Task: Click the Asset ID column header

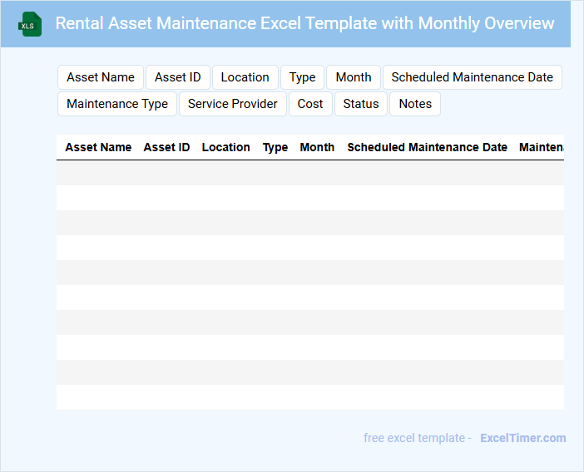Action: tap(166, 147)
